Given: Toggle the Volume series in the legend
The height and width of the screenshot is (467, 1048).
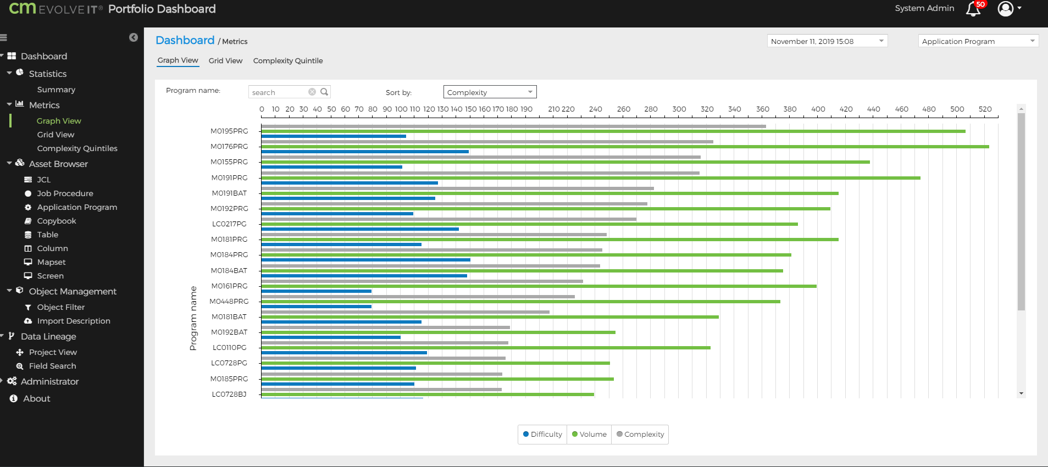Looking at the screenshot, I should point(589,434).
